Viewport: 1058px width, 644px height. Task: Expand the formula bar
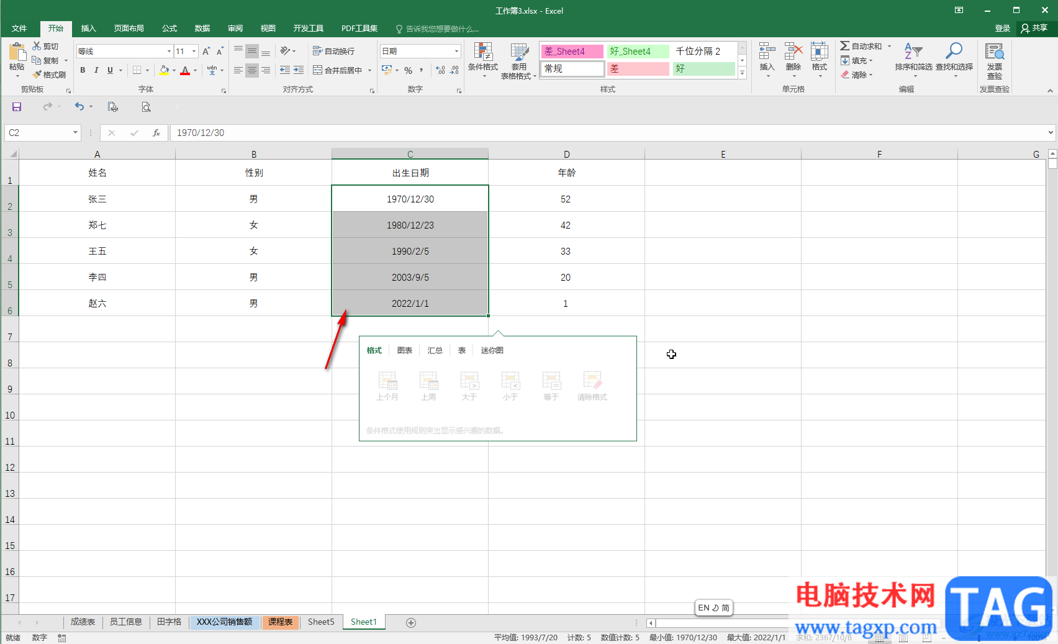point(1051,132)
